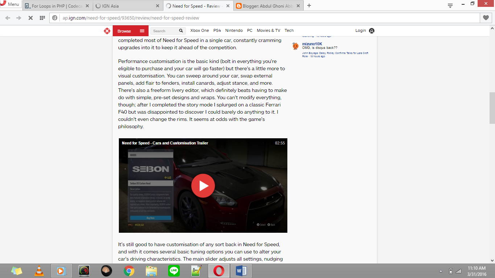Open LINE messenger from taskbar

[x=174, y=271]
